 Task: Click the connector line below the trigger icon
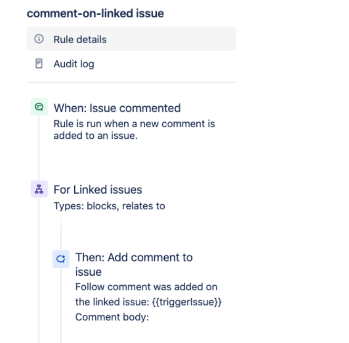[x=39, y=147]
